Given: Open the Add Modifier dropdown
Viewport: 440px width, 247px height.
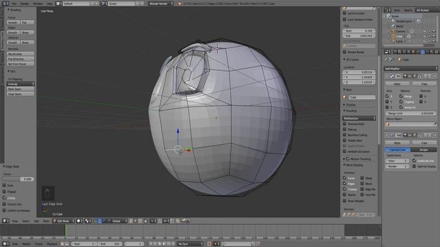Looking at the screenshot, I should pos(410,69).
